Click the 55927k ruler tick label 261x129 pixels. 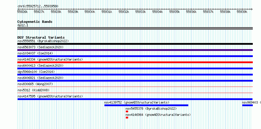(x=39, y=12)
